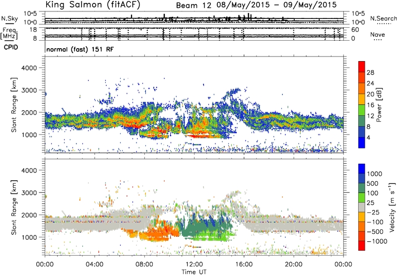
Task: Click the 16 dB colorbar label
Action: (370, 105)
